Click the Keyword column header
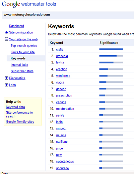 tap(56, 43)
